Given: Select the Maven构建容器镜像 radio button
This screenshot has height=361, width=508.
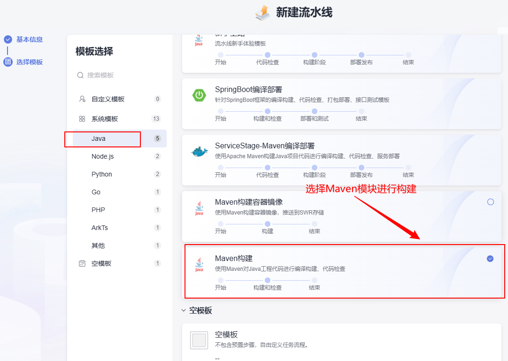Looking at the screenshot, I should pyautogui.click(x=491, y=202).
